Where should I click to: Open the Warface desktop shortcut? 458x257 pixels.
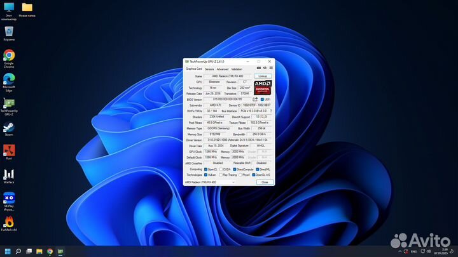(9, 174)
